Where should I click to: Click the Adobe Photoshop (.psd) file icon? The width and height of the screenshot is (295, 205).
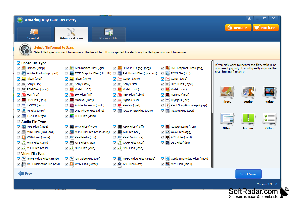[24, 73]
